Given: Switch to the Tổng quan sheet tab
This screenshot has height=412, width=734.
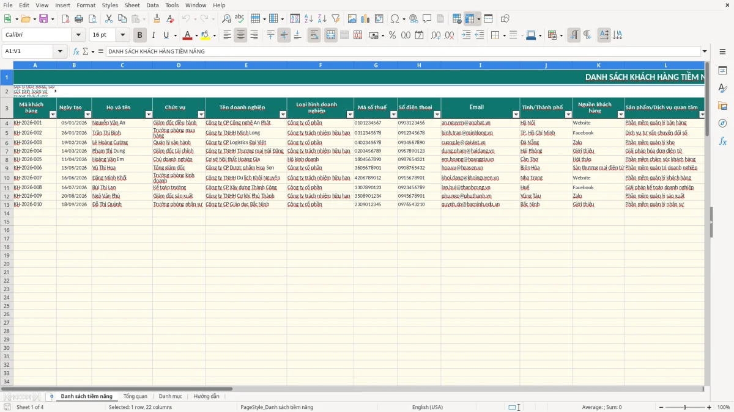Looking at the screenshot, I should click(135, 396).
